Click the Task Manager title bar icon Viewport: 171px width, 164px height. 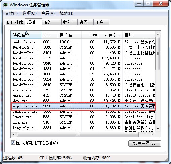tap(5, 5)
